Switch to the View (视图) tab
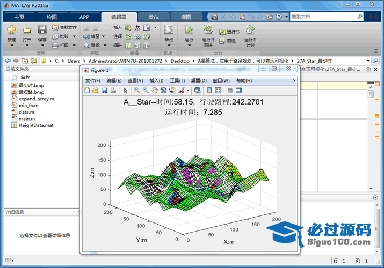The image size is (384, 268). 186,17
